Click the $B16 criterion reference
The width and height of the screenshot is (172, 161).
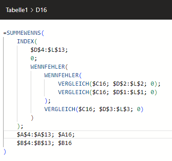pos(65,143)
